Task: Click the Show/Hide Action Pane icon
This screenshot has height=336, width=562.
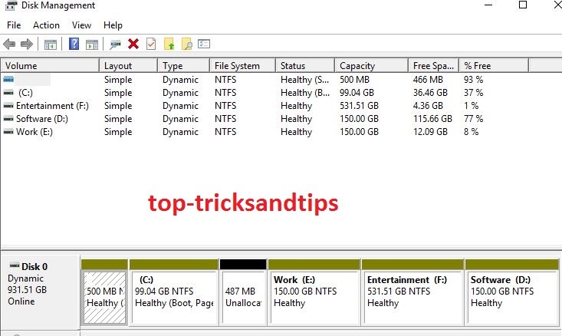Action: 92,44
